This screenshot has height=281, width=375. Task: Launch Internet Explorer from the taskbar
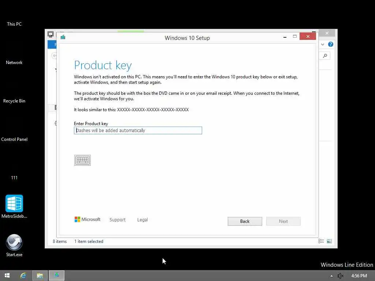point(23,276)
